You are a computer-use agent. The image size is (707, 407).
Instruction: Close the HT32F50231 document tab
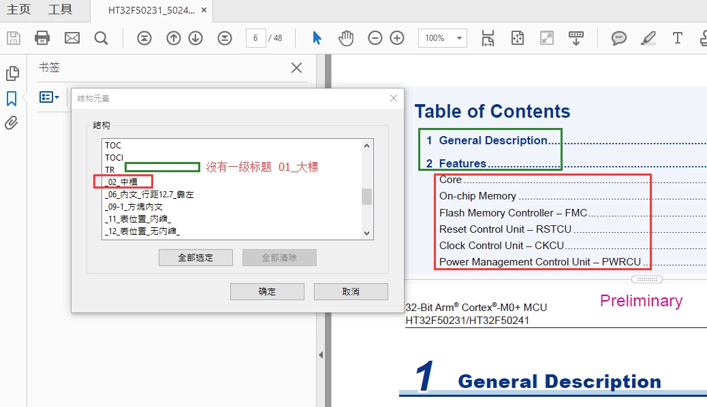point(204,10)
